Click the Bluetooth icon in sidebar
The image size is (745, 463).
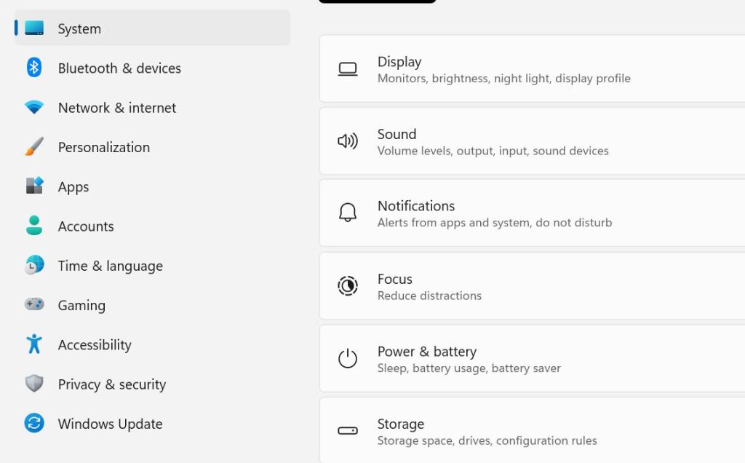click(34, 68)
